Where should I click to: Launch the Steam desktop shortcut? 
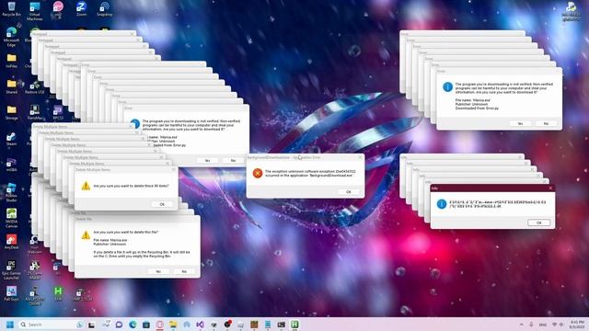(x=11, y=138)
